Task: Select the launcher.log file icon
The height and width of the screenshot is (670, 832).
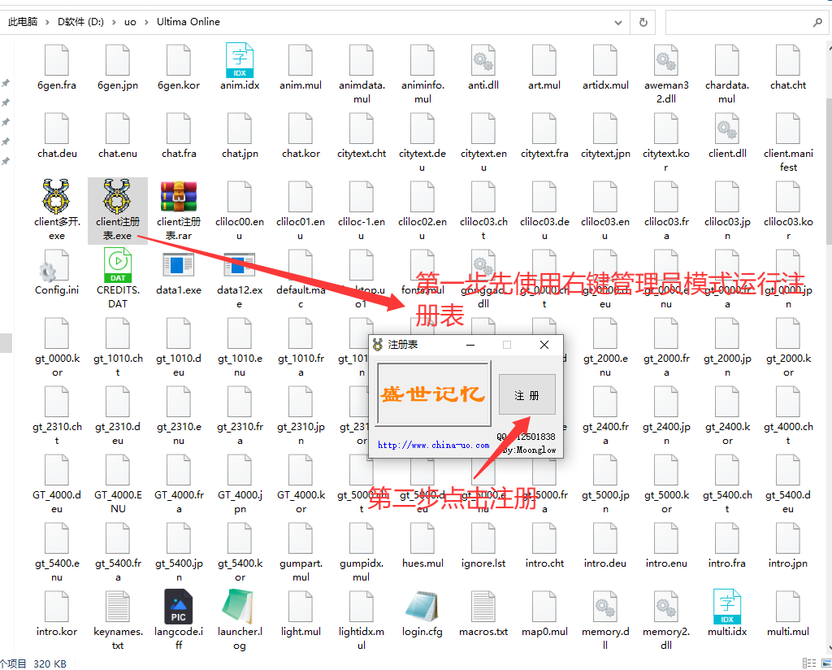Action: (238, 607)
